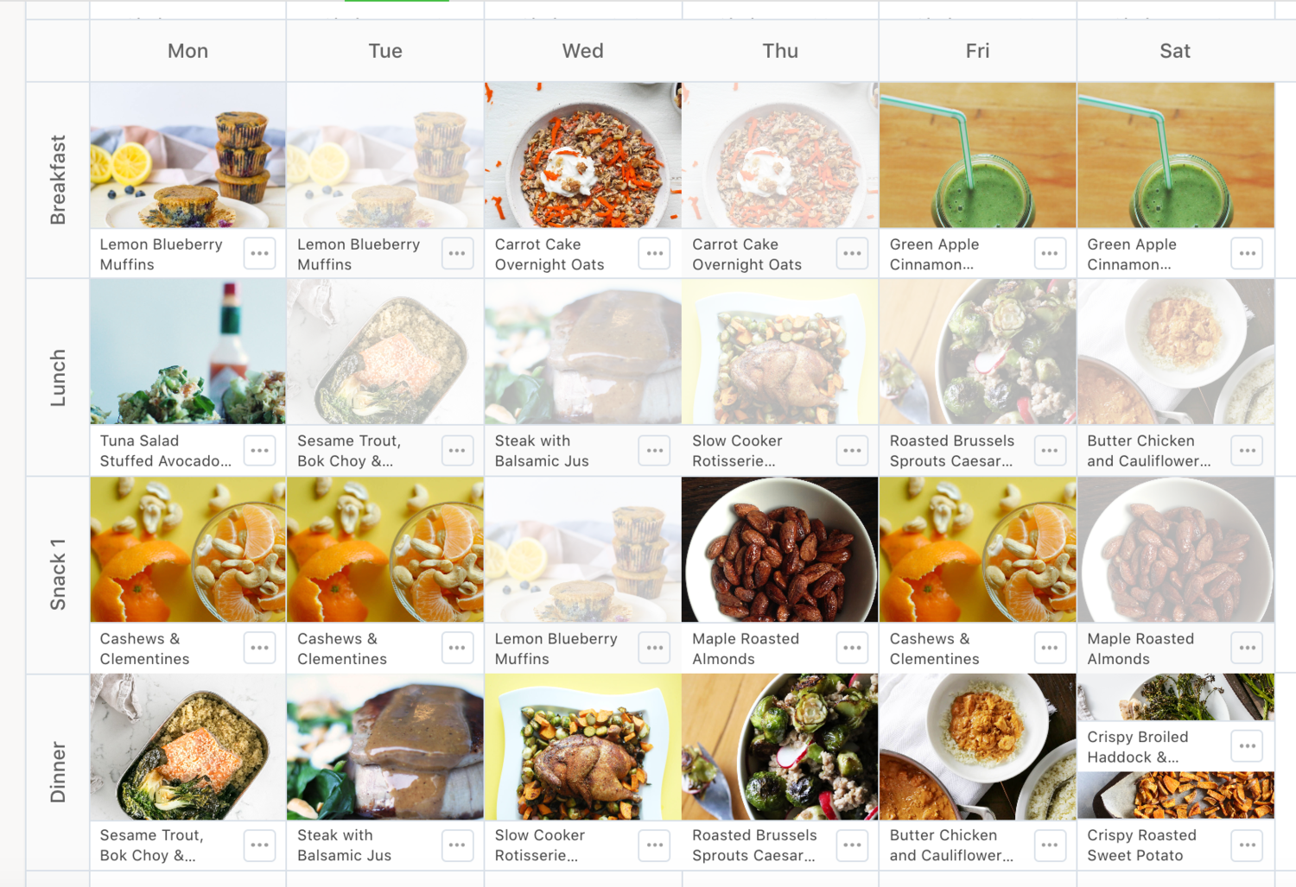The height and width of the screenshot is (887, 1296).
Task: Open options for Crispy Roasted Sweet Potato
Action: 1248,846
